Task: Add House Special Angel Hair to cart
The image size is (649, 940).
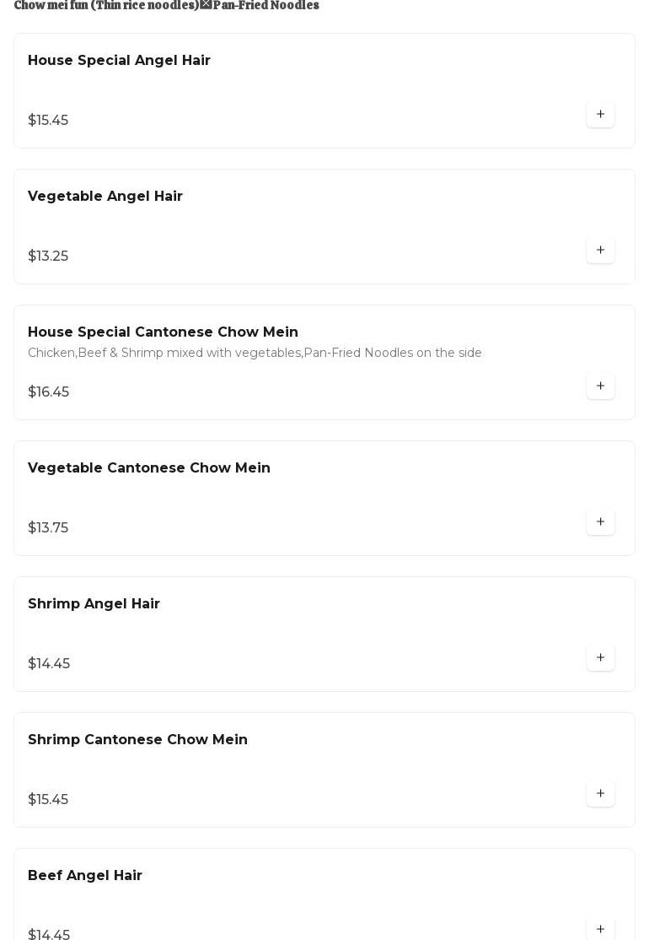Action: click(600, 115)
